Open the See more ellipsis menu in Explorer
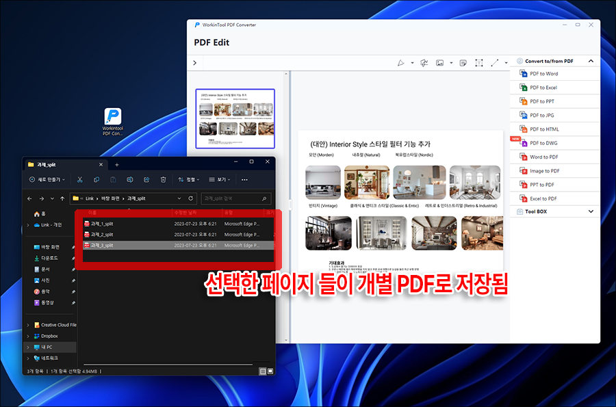Screen dimensions: 616x407 pyautogui.click(x=244, y=179)
